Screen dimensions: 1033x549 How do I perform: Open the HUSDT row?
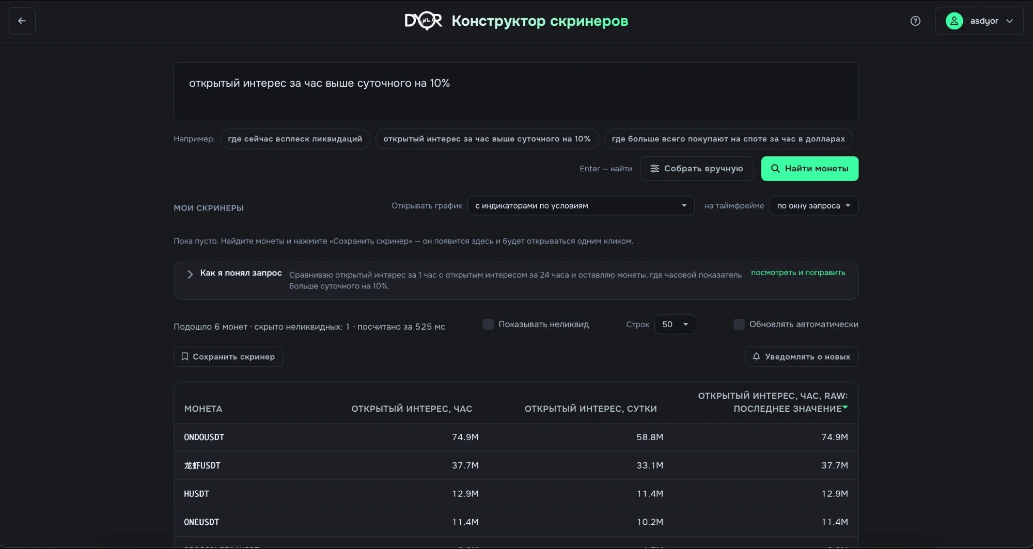(516, 494)
